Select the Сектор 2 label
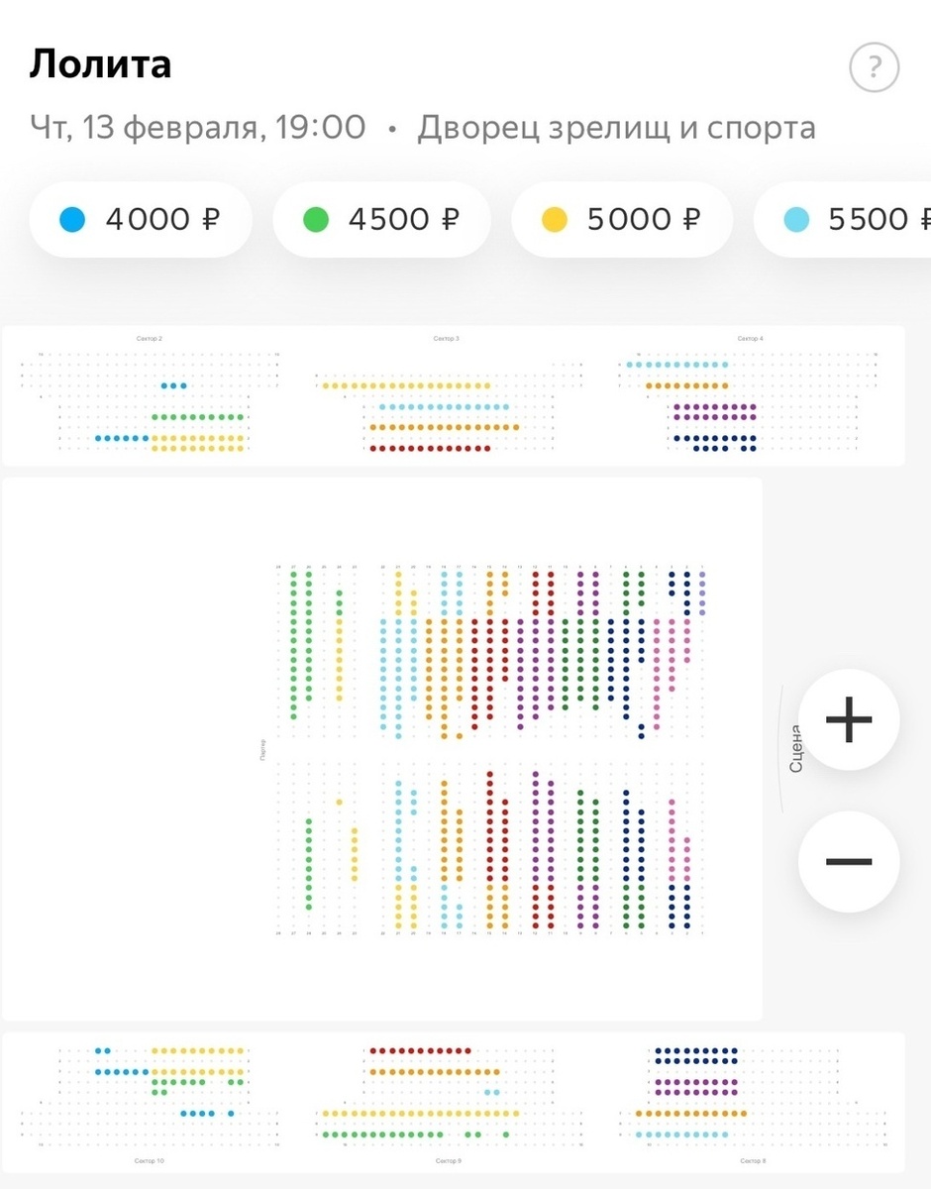Image resolution: width=931 pixels, height=1189 pixels. click(x=149, y=339)
